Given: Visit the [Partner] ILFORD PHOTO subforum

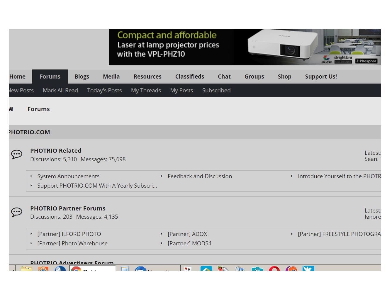Looking at the screenshot, I should (69, 234).
